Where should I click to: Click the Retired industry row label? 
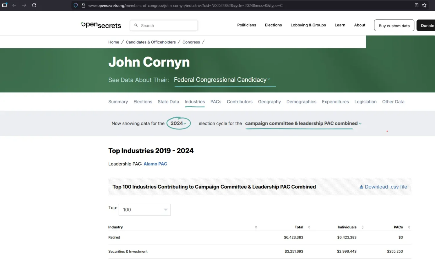(114, 237)
